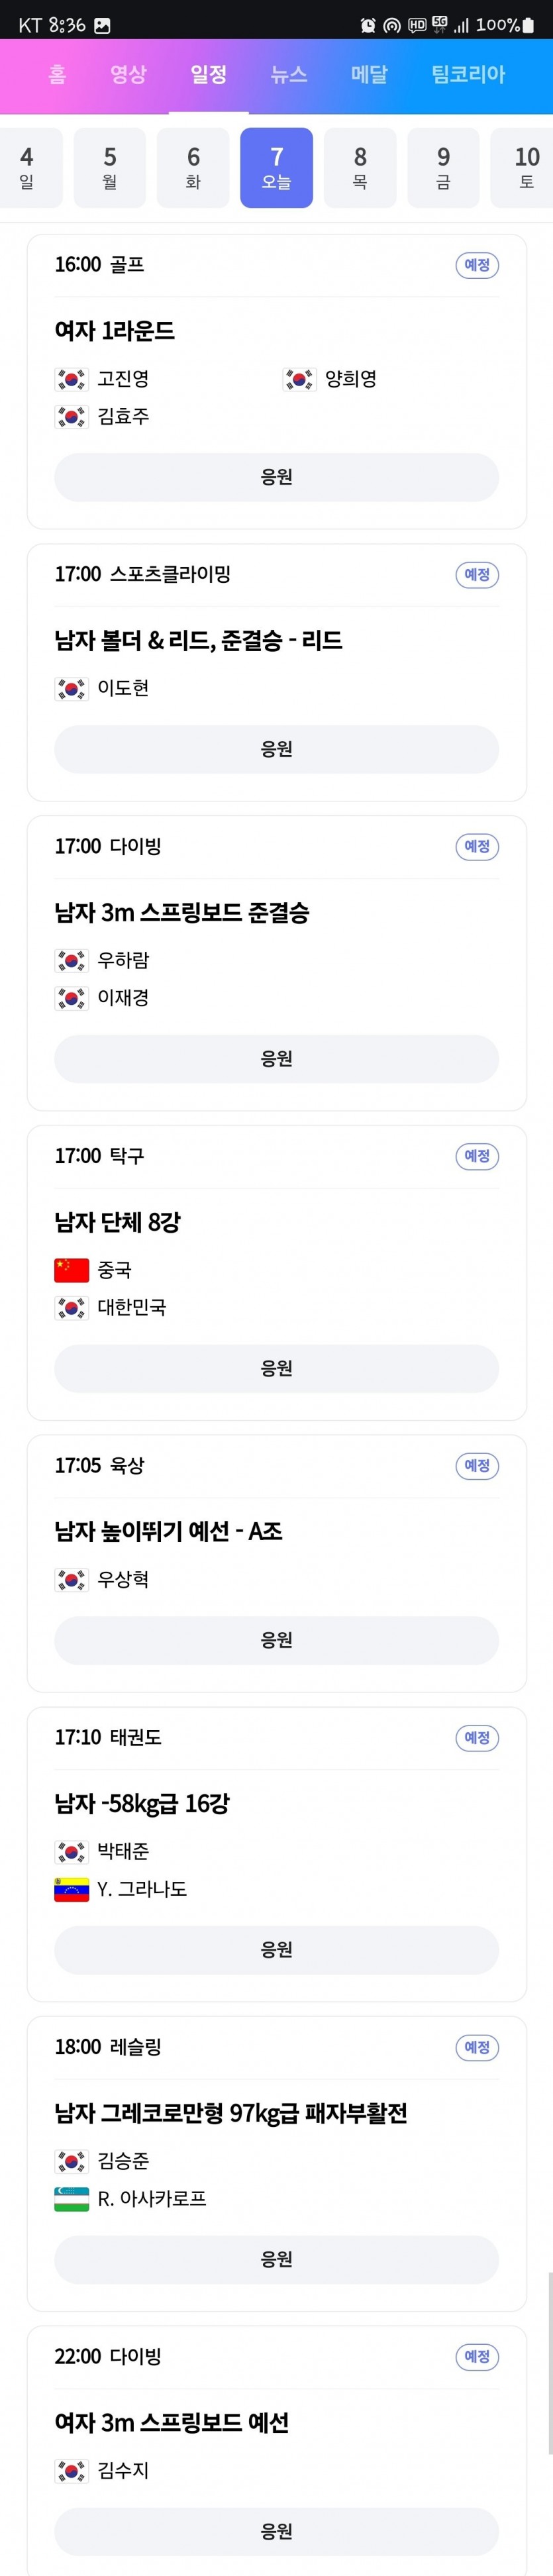Open the 팀코리아 tab

(x=468, y=74)
